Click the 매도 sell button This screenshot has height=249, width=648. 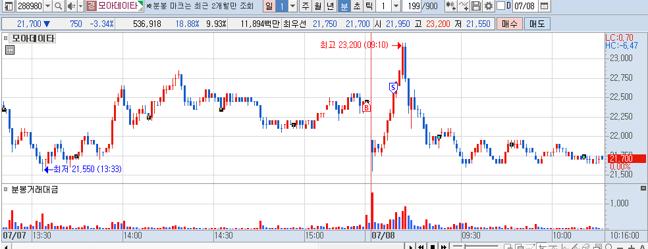[x=537, y=24]
